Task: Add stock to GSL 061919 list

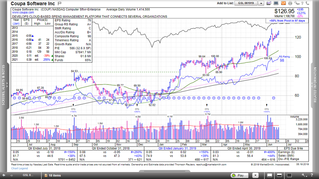Action: coord(246,3)
